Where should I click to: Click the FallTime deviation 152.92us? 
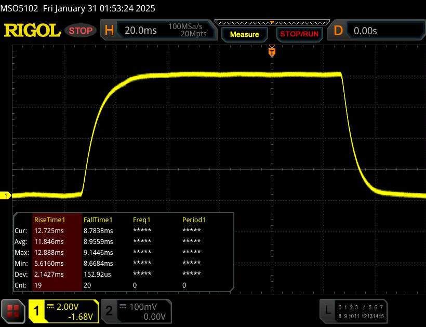coord(97,274)
